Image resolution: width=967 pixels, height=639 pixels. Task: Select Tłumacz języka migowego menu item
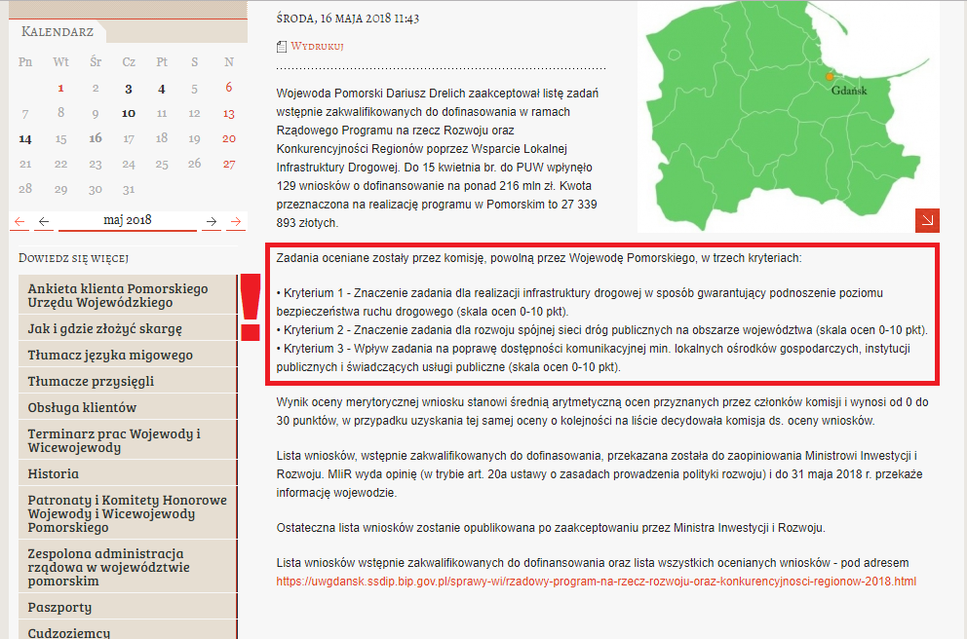pos(128,355)
